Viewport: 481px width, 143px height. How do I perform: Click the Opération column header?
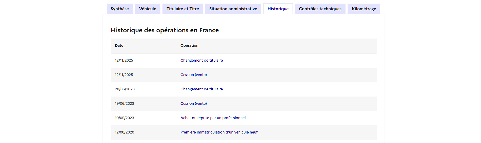[189, 45]
